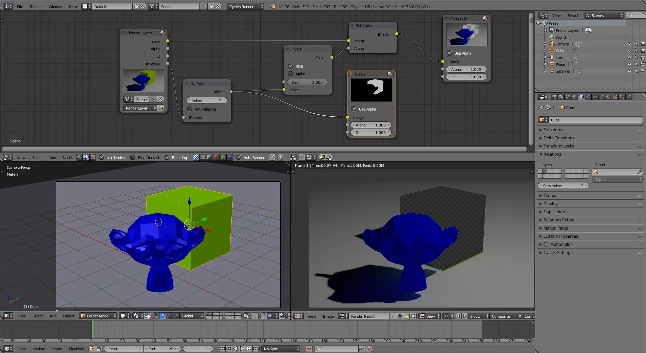Open the Material sphere properties tab
Image resolution: width=646 pixels, height=353 pixels.
608,97
